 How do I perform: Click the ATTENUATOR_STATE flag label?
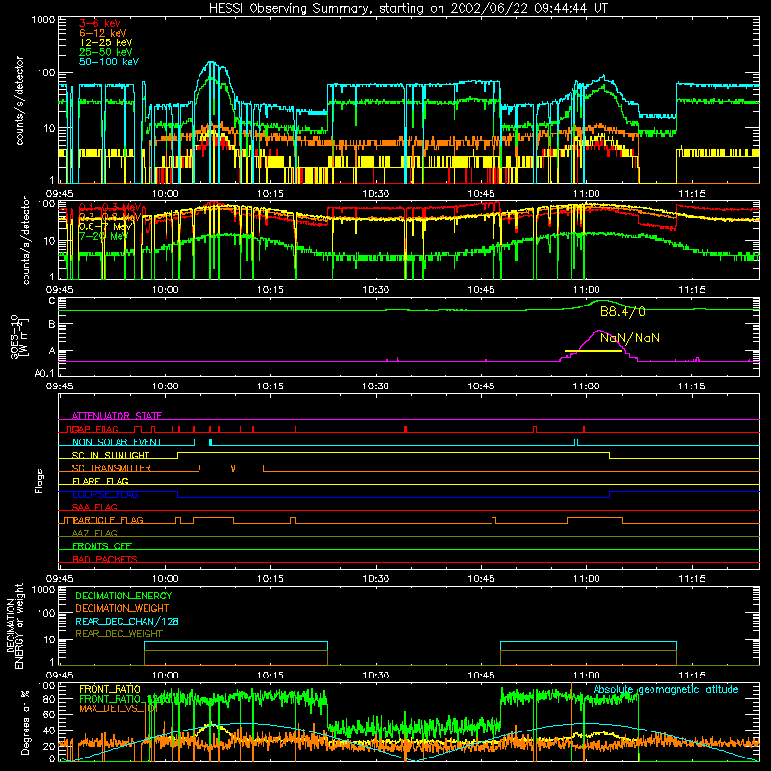click(117, 416)
